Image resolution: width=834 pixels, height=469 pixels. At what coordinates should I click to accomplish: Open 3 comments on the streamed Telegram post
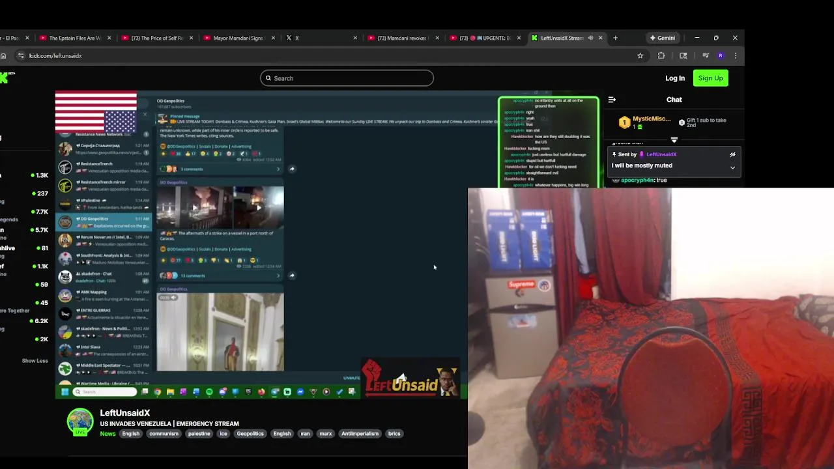[192, 169]
